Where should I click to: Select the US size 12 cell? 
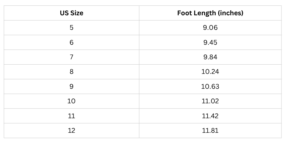(x=72, y=131)
